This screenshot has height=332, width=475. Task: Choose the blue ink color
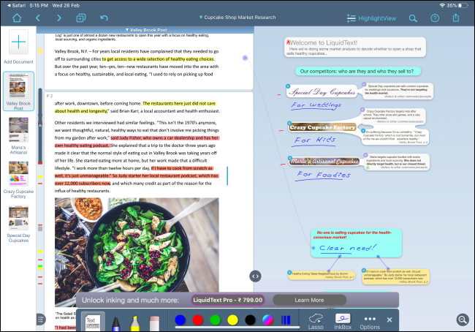click(180, 320)
